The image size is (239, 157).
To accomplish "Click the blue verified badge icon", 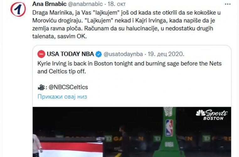I will click(x=98, y=54).
